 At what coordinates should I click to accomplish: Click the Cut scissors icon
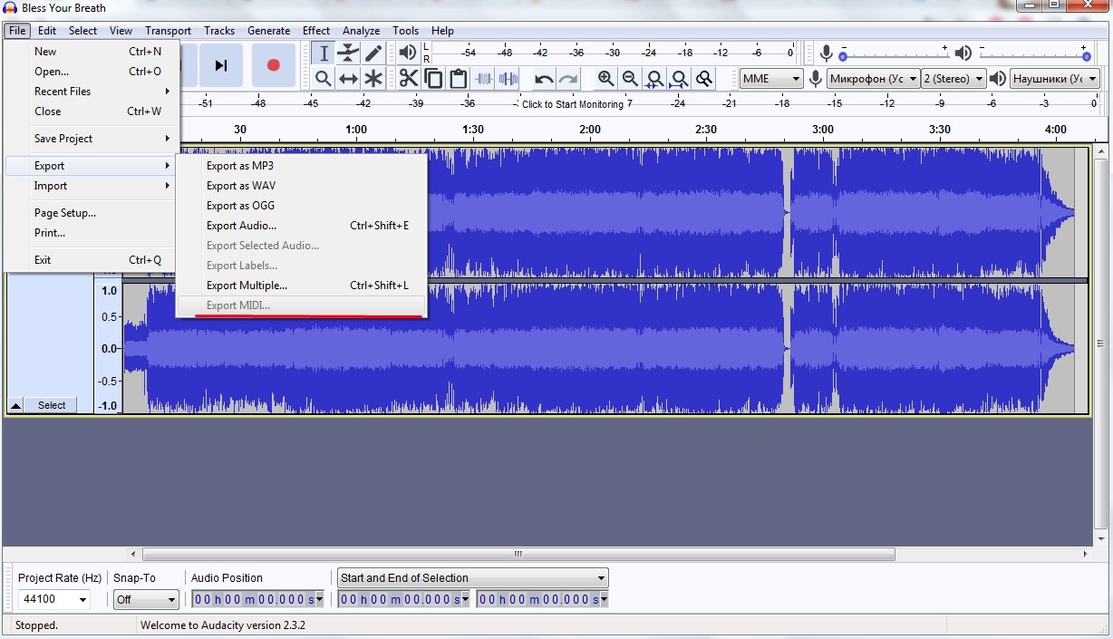click(409, 79)
